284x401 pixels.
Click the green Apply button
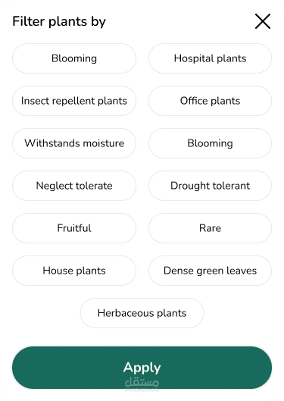click(142, 368)
